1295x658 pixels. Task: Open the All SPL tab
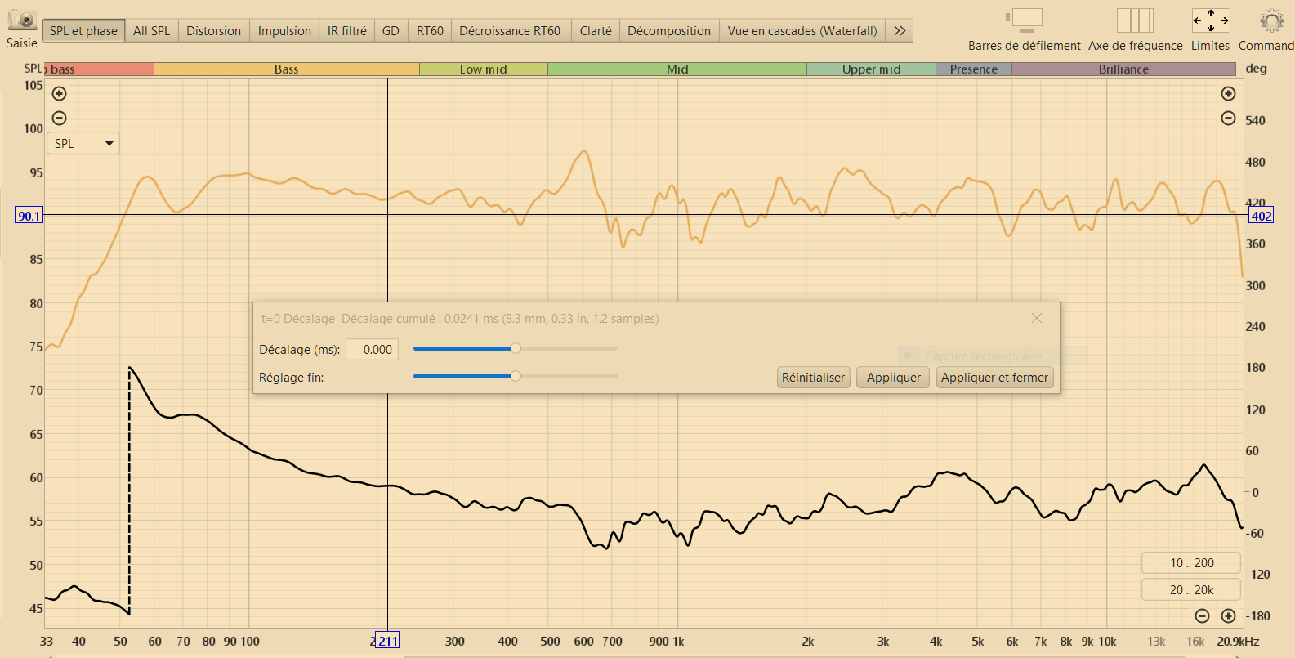tap(152, 31)
